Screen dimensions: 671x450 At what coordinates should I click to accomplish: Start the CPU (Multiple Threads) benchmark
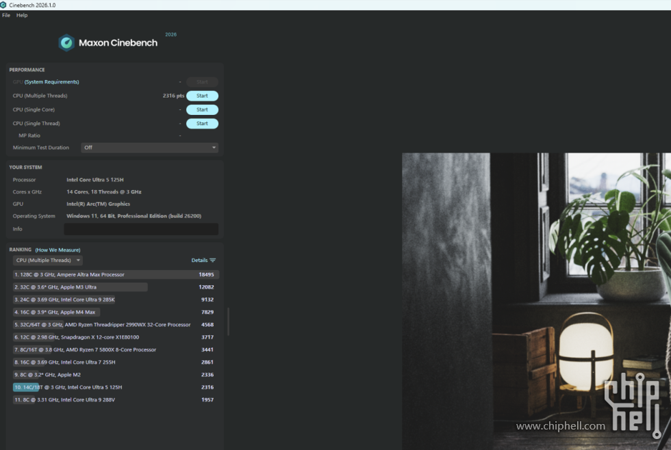click(x=202, y=96)
